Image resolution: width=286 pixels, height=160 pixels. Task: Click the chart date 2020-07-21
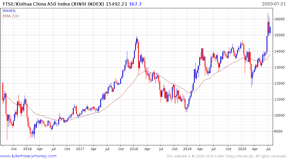tap(273, 4)
